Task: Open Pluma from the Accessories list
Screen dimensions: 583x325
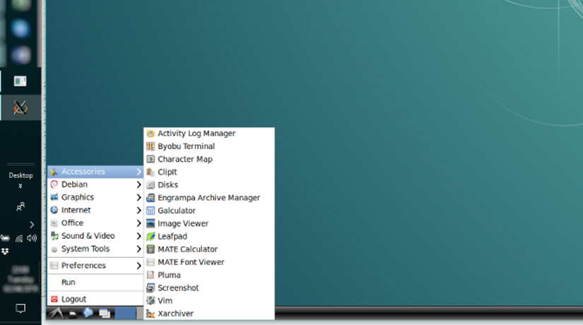Action: coord(209,275)
